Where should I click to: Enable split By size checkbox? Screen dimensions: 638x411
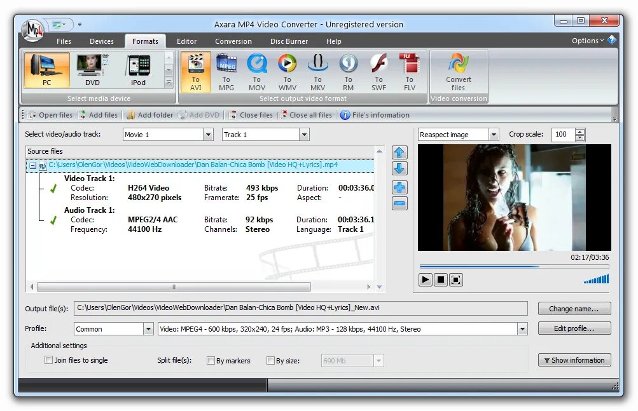click(x=270, y=361)
